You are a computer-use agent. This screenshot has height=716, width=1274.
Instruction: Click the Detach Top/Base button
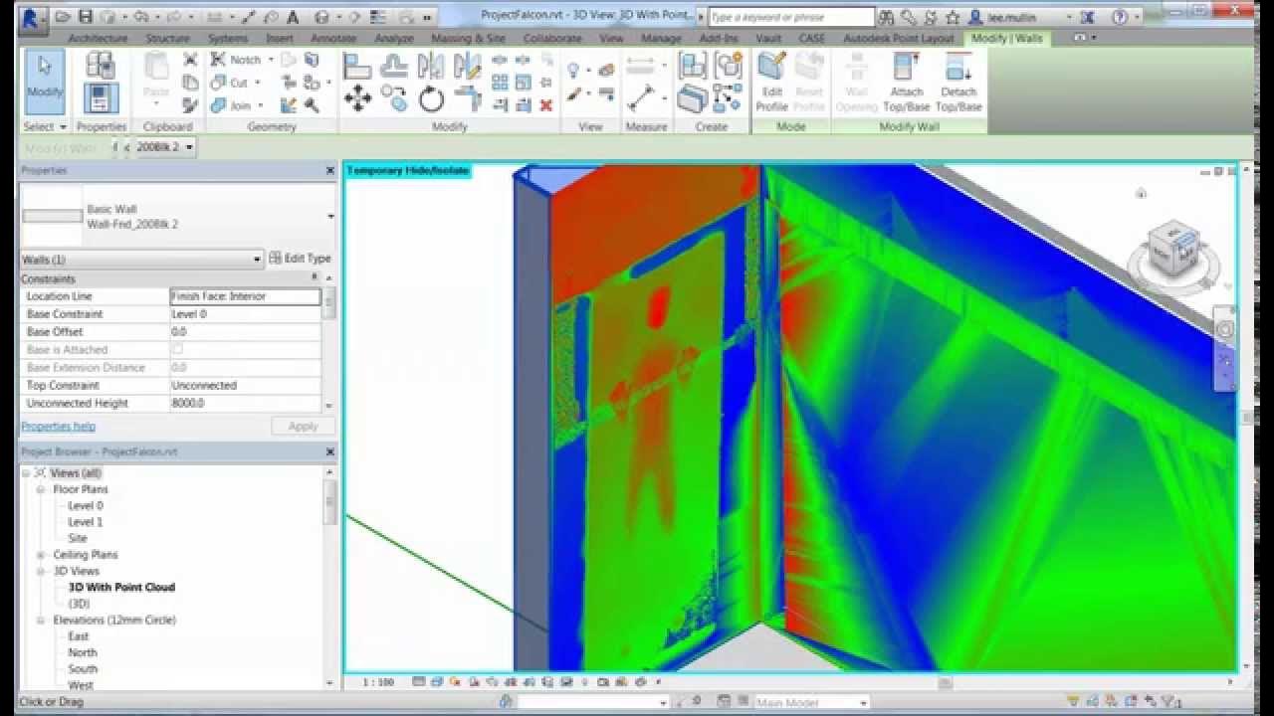[958, 83]
